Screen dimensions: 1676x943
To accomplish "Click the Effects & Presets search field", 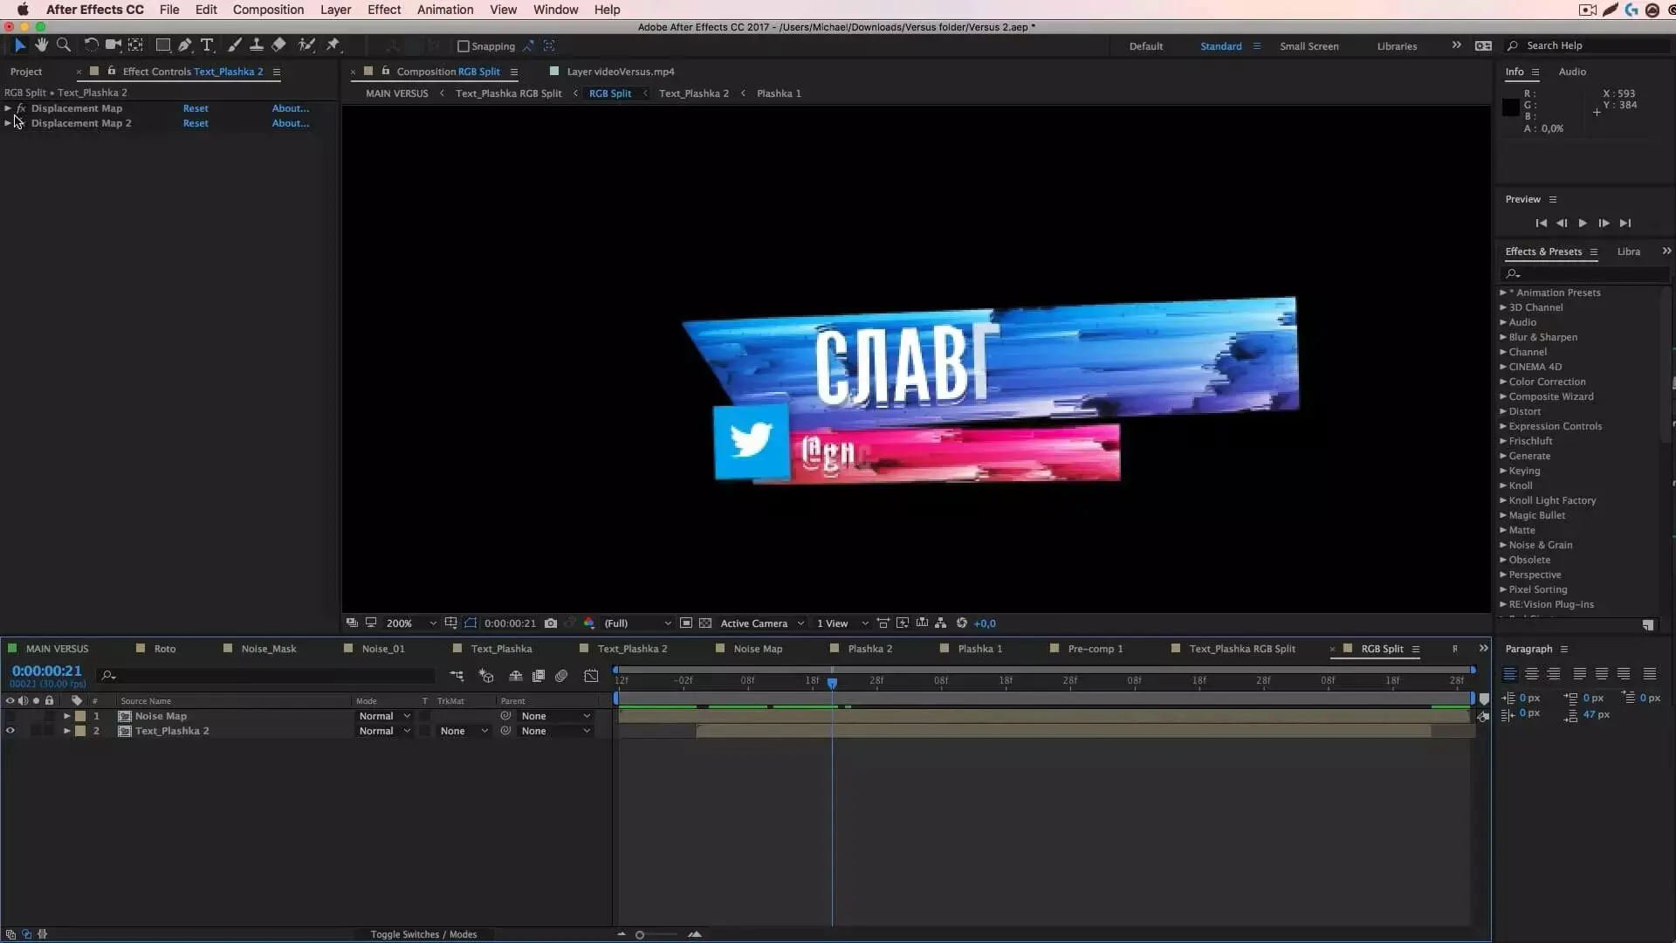I will (1585, 274).
